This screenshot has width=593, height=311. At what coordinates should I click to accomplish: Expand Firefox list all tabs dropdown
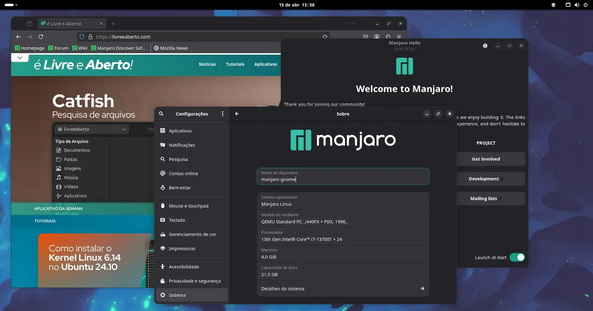click(352, 23)
